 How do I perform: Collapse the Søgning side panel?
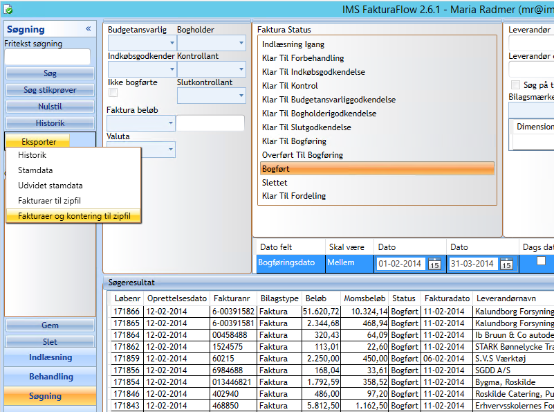pyautogui.click(x=89, y=29)
